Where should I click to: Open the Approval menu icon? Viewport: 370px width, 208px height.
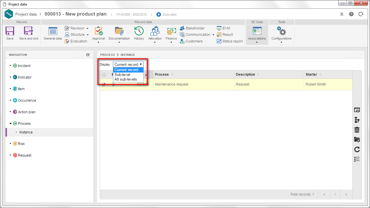pyautogui.click(x=98, y=31)
